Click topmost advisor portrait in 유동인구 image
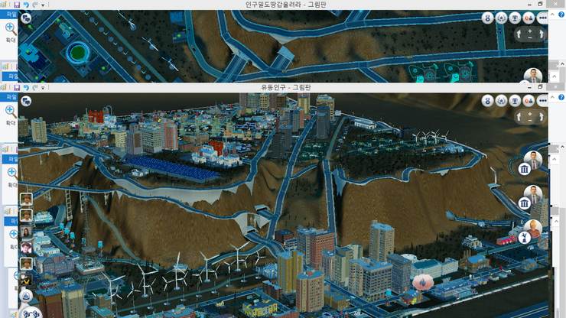This screenshot has width=566, height=318. pos(533,160)
